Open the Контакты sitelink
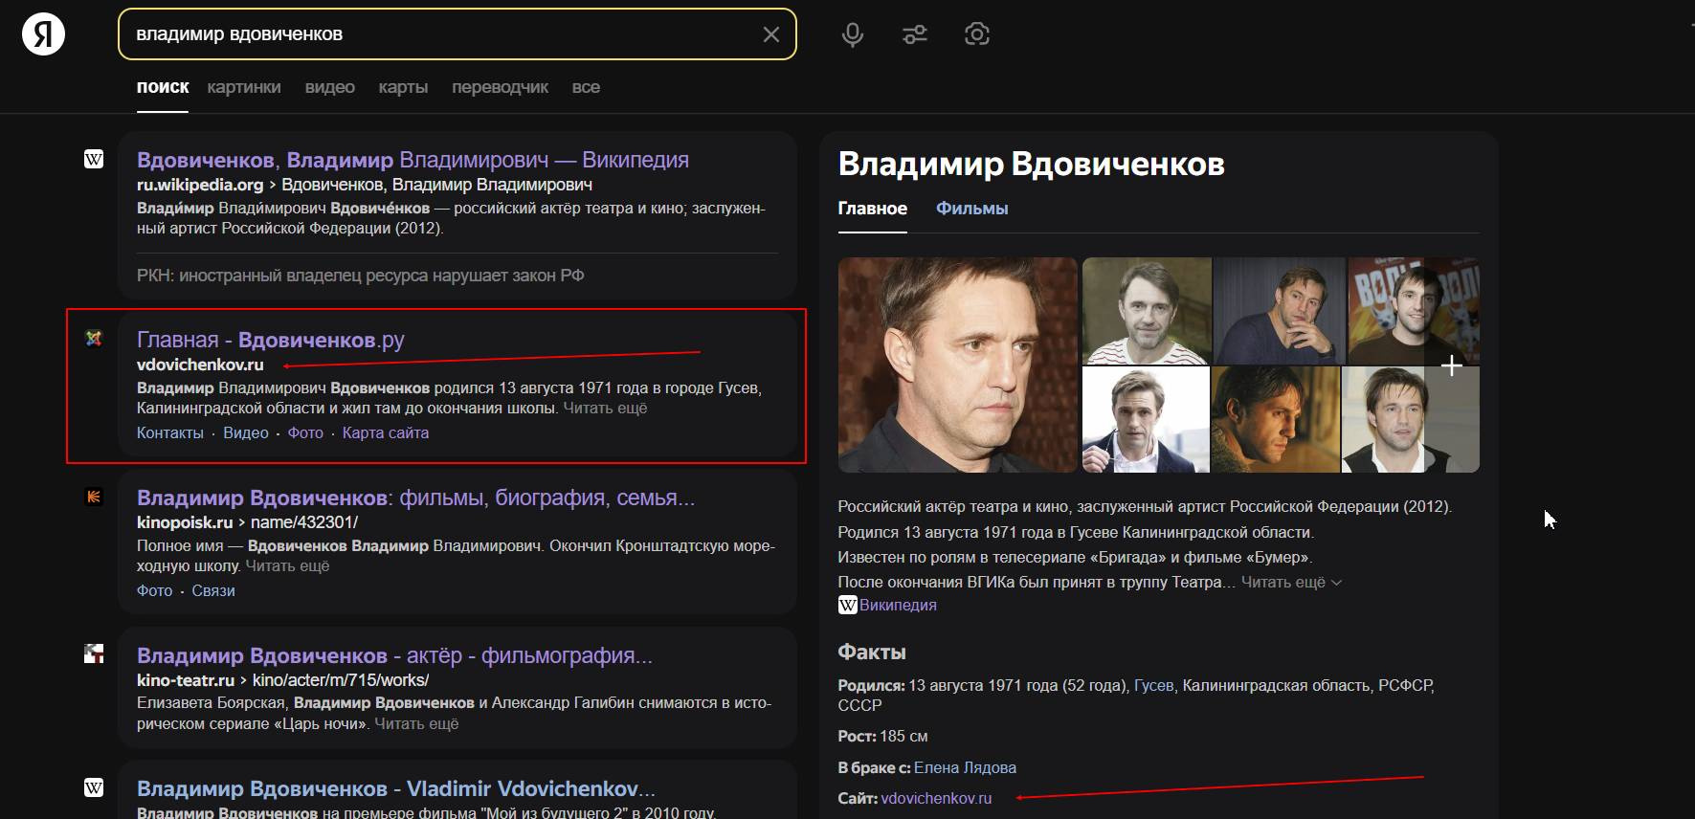 (x=170, y=432)
